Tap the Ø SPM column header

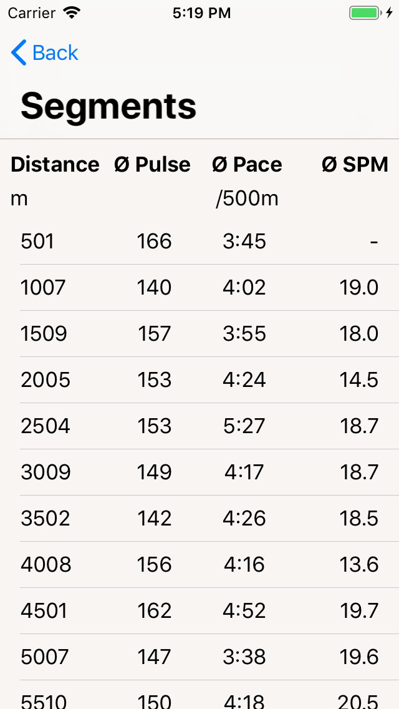pos(355,164)
